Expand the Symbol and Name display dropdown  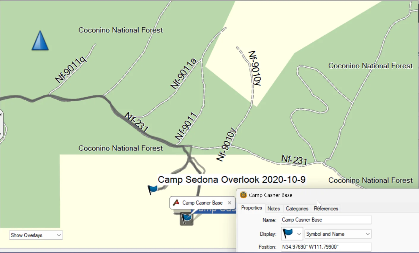(338, 234)
